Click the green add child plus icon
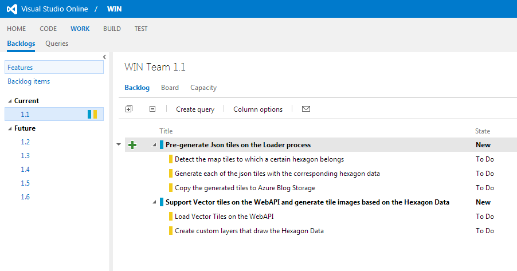This screenshot has width=517, height=271. point(132,145)
